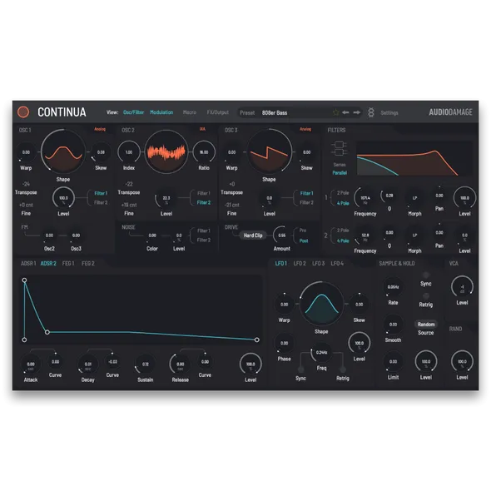Open filter 2 LP Morph selector

click(414, 235)
